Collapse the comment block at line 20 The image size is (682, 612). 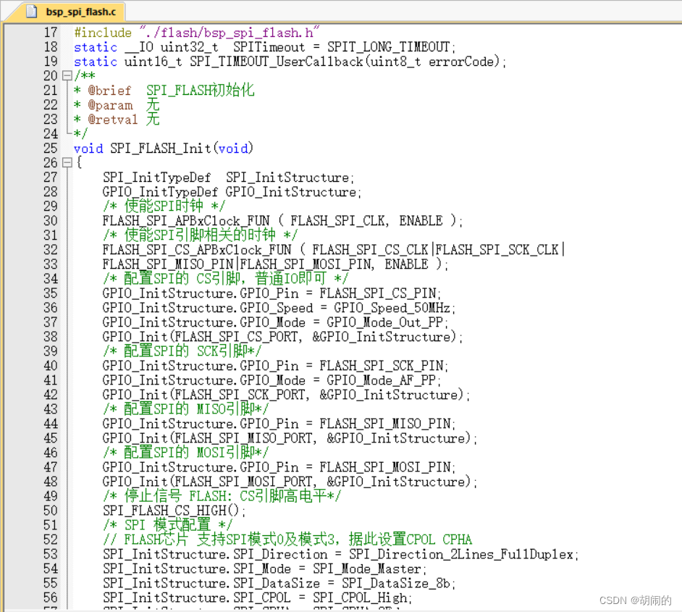click(x=67, y=75)
